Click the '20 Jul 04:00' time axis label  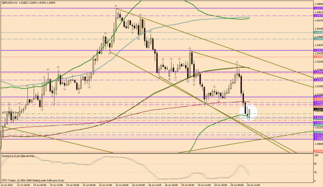(x=237, y=185)
